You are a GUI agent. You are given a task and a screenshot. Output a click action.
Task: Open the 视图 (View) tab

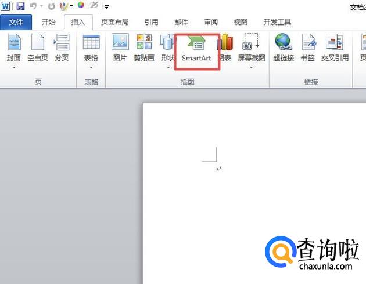pyautogui.click(x=241, y=22)
